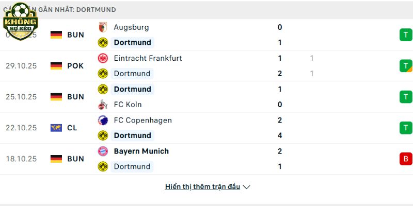Click the Bayern Munich club crest icon
This screenshot has width=413, height=206.
(102, 151)
